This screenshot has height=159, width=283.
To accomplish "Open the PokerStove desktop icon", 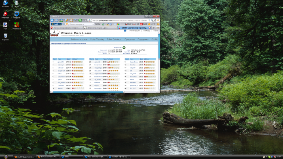I will tap(17, 26).
